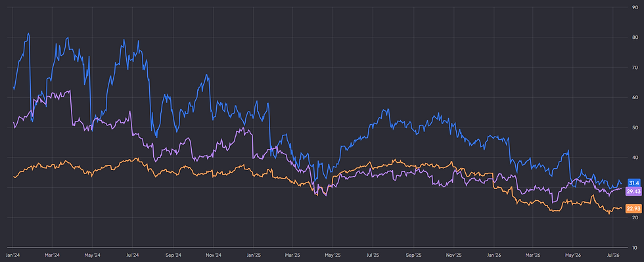Select the May '26 date label
644x262 pixels.
pos(572,255)
